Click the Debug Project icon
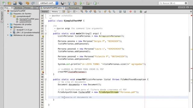193x108 pixels. pyautogui.click(x=88, y=3)
